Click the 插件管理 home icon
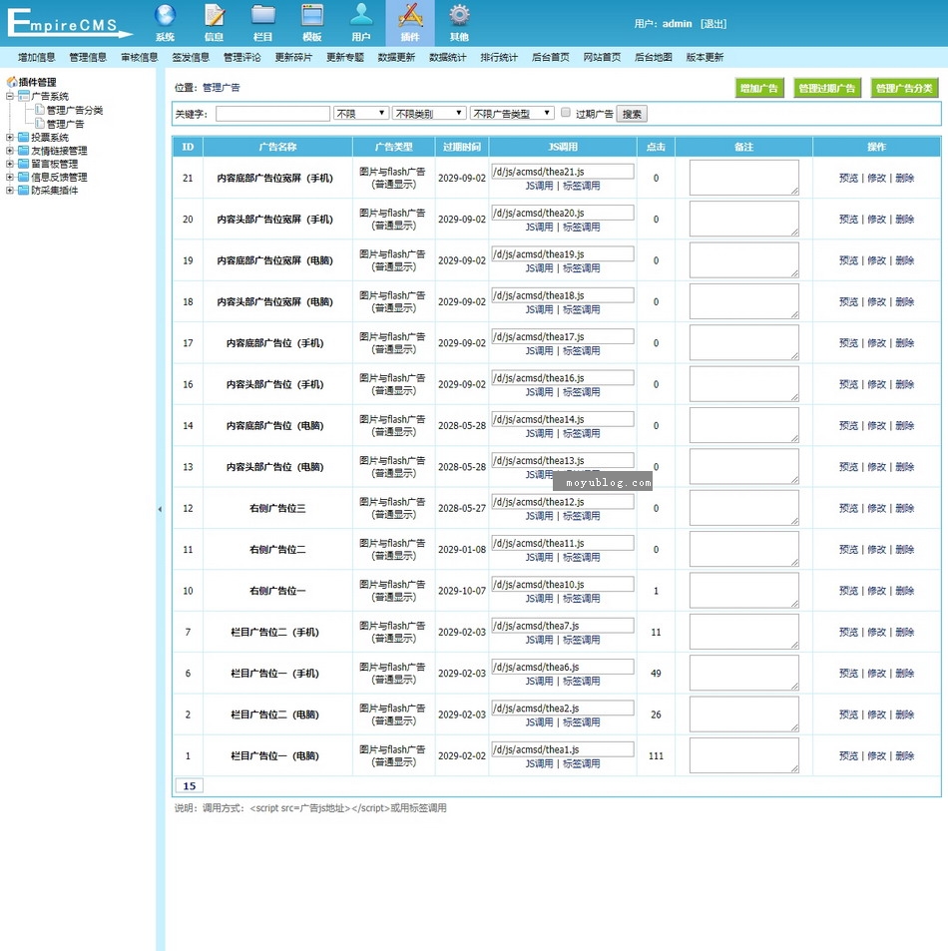948x951 pixels. pyautogui.click(x=12, y=82)
